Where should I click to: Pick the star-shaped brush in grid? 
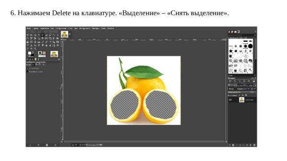tap(231, 51)
